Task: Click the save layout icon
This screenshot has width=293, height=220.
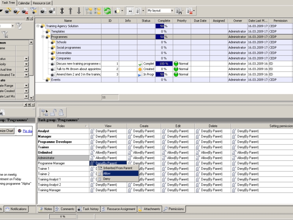Action: pyautogui.click(x=179, y=11)
